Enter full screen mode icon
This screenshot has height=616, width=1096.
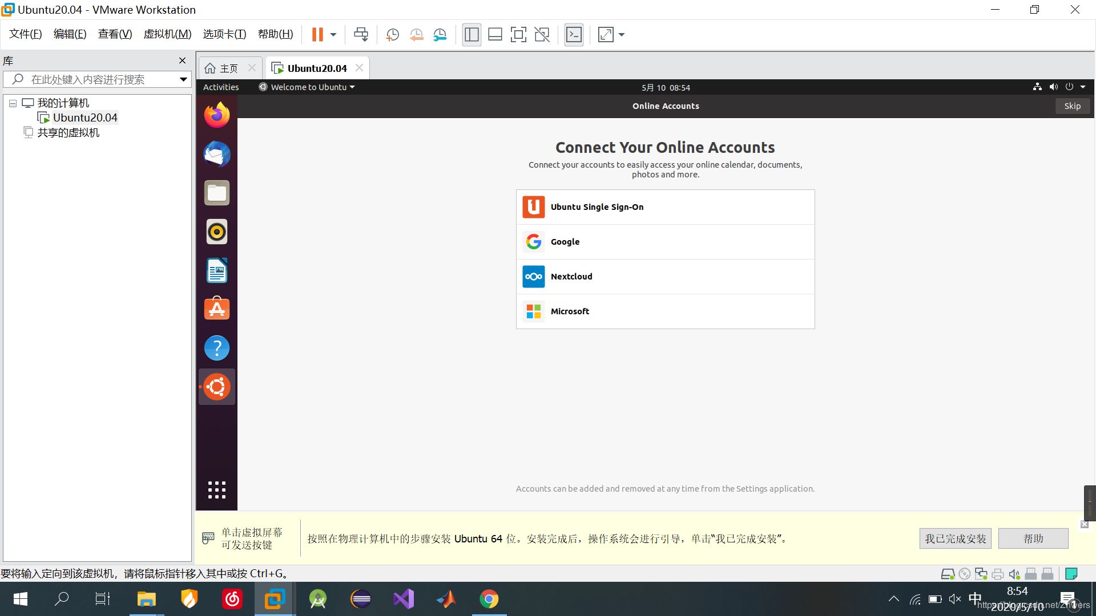(x=518, y=35)
